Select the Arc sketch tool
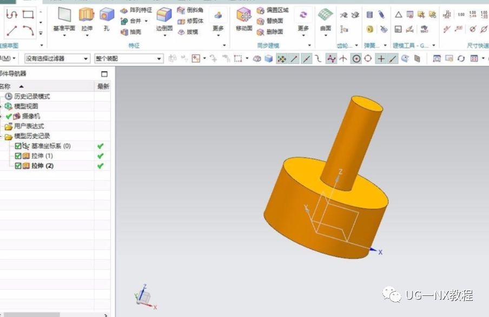Viewport: 489px width, 317px height. tap(28, 30)
